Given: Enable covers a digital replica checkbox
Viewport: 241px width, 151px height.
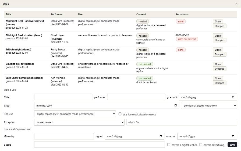Looking at the screenshot, I should (x=169, y=145).
